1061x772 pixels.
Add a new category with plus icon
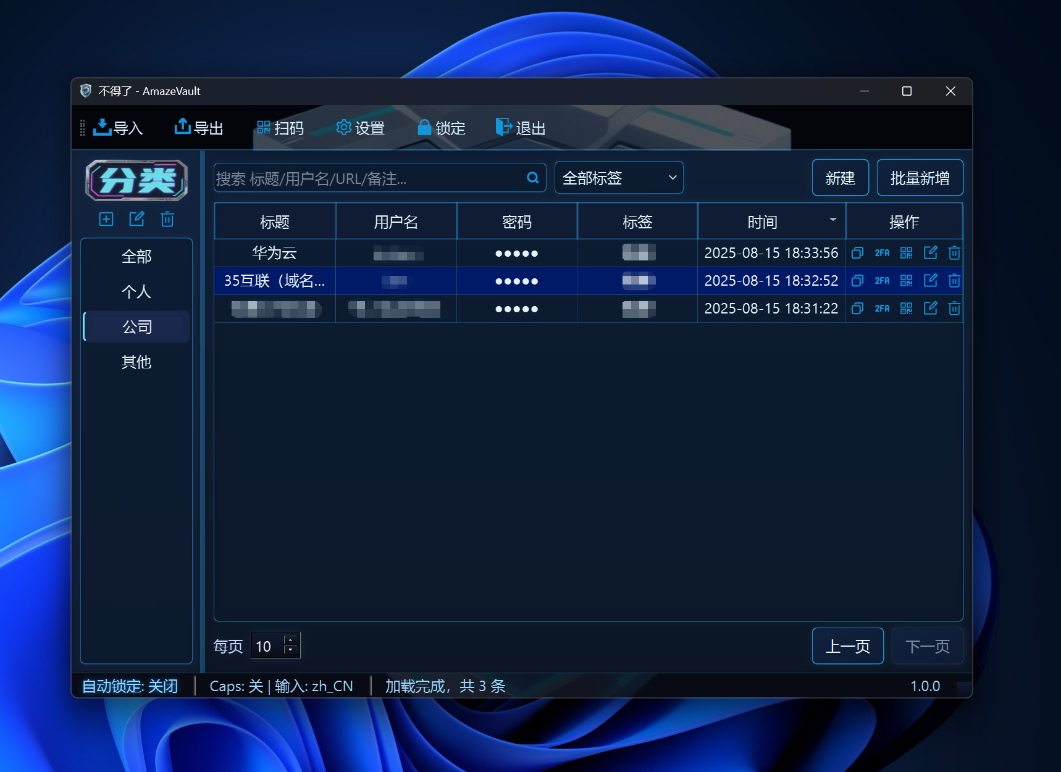click(106, 219)
